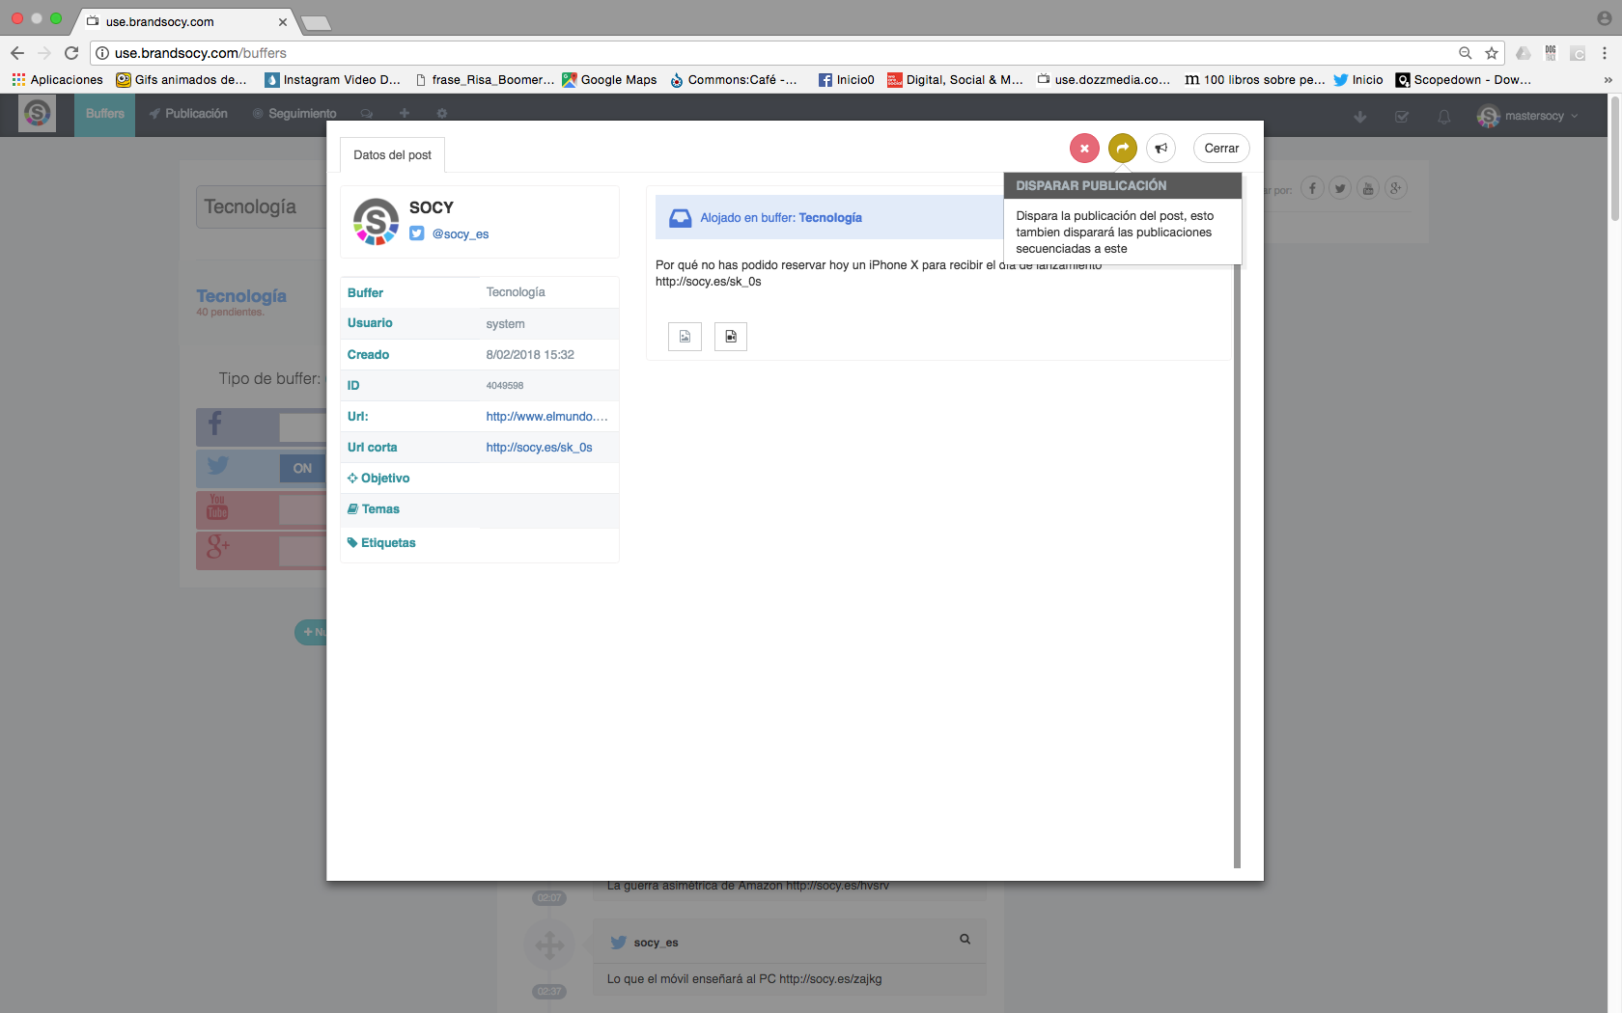The image size is (1622, 1013).
Task: Open the Publicación navigation tab
Action: click(188, 114)
